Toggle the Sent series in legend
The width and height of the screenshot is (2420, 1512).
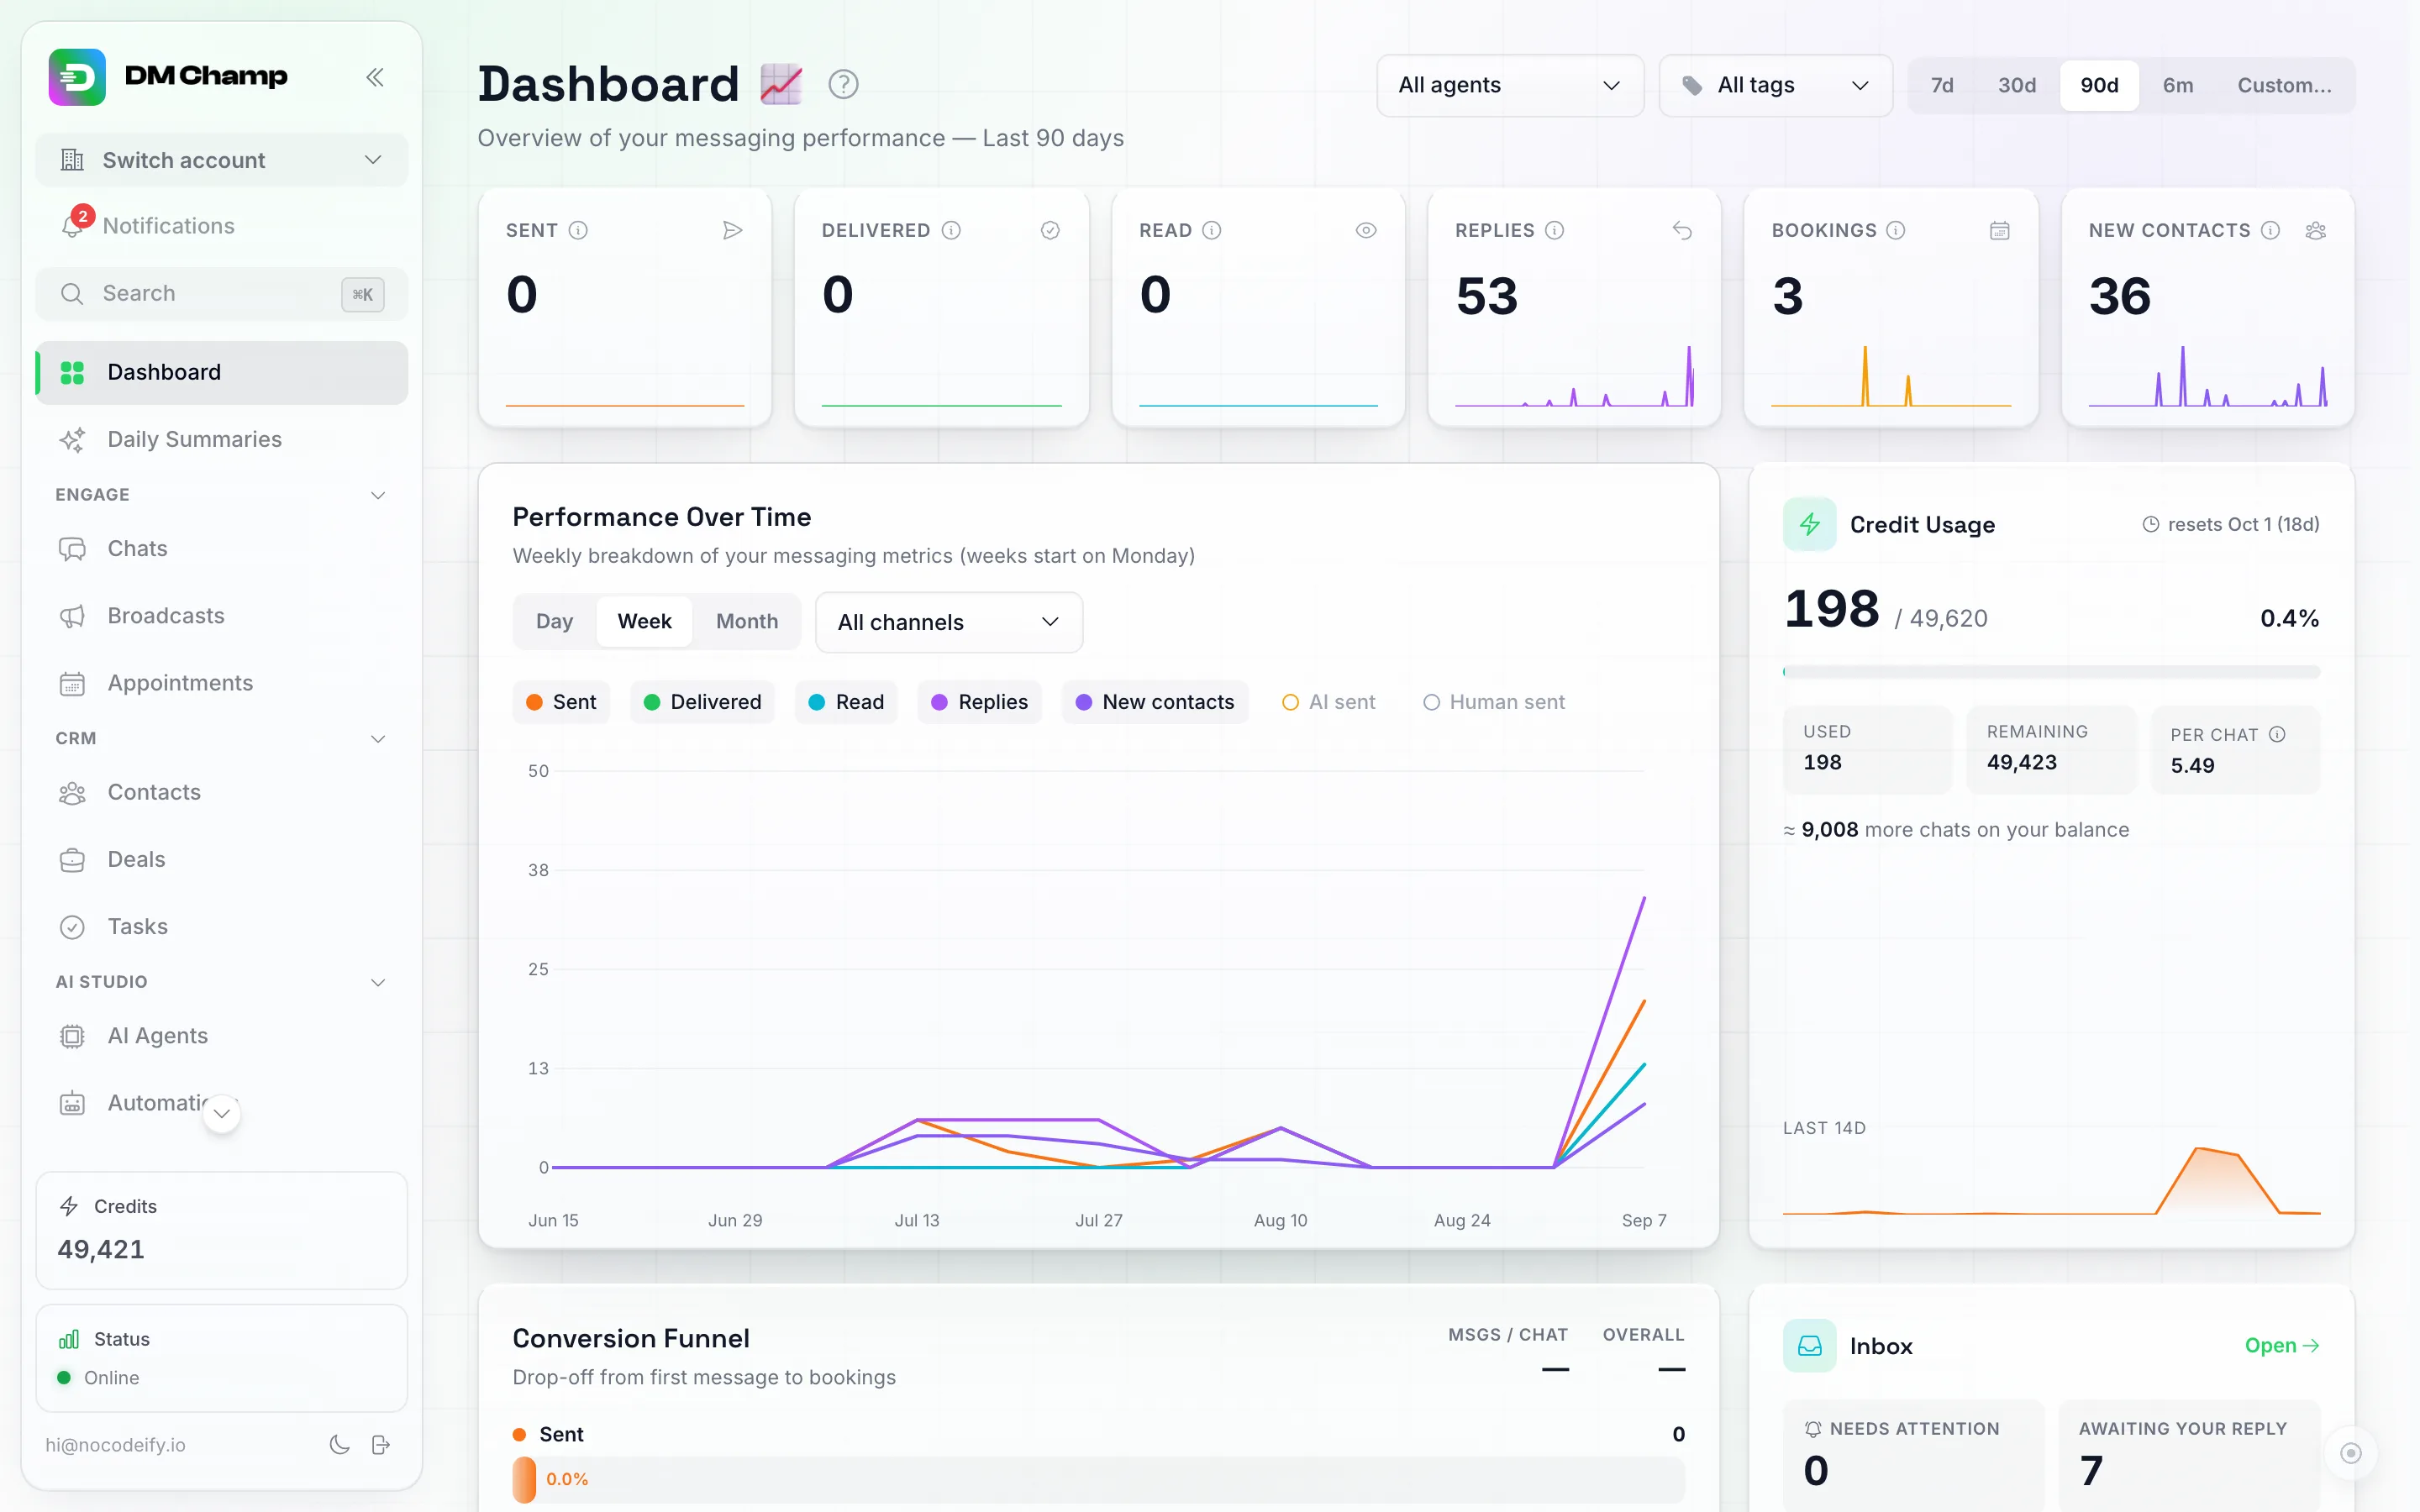tap(561, 702)
